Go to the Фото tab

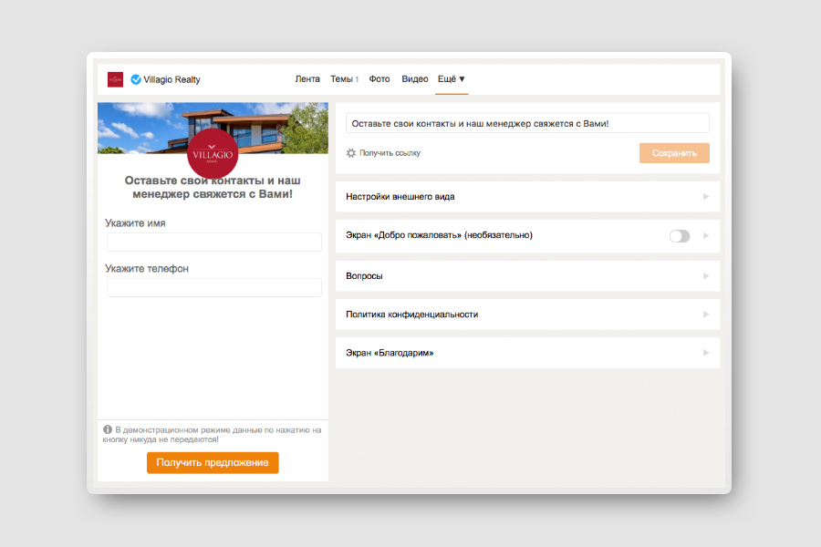tap(379, 79)
